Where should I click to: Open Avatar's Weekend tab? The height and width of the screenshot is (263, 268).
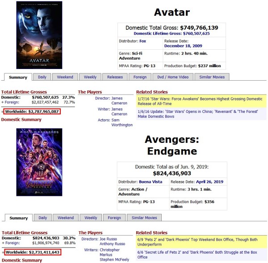[65, 77]
